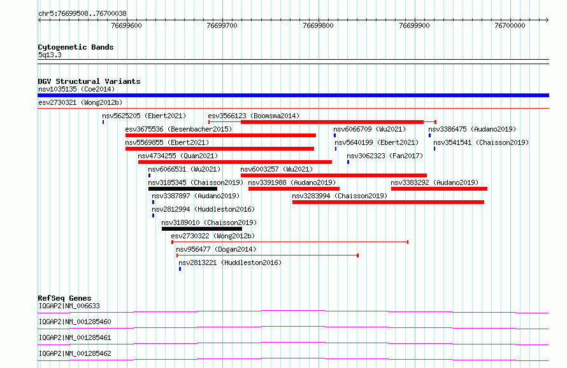This screenshot has height=368, width=567.
Task: Click the blue nsv6066531 marker
Action: 149,175
